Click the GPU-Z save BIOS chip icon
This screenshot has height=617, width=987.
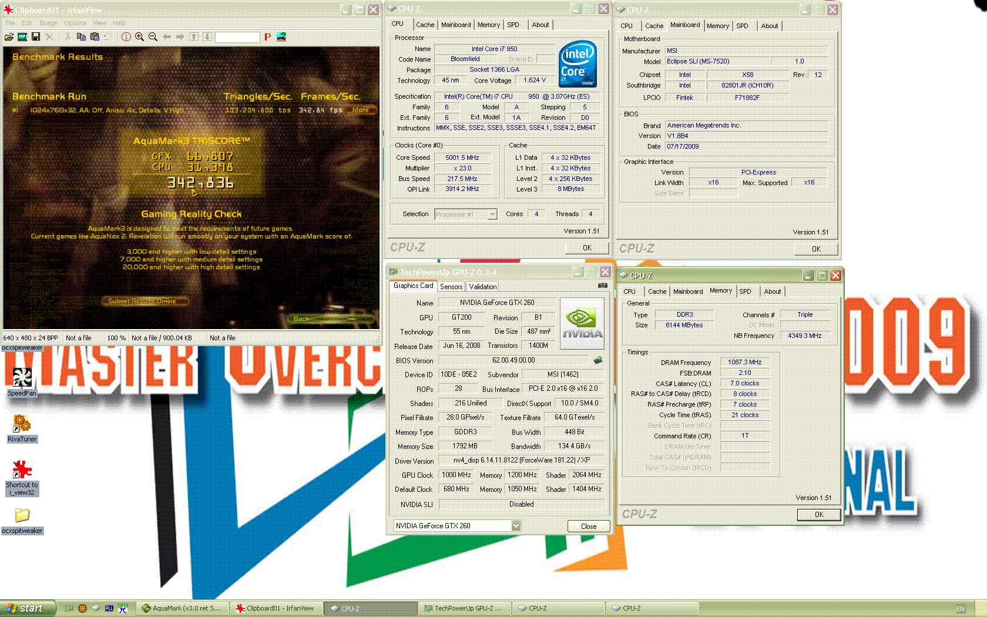pos(598,360)
